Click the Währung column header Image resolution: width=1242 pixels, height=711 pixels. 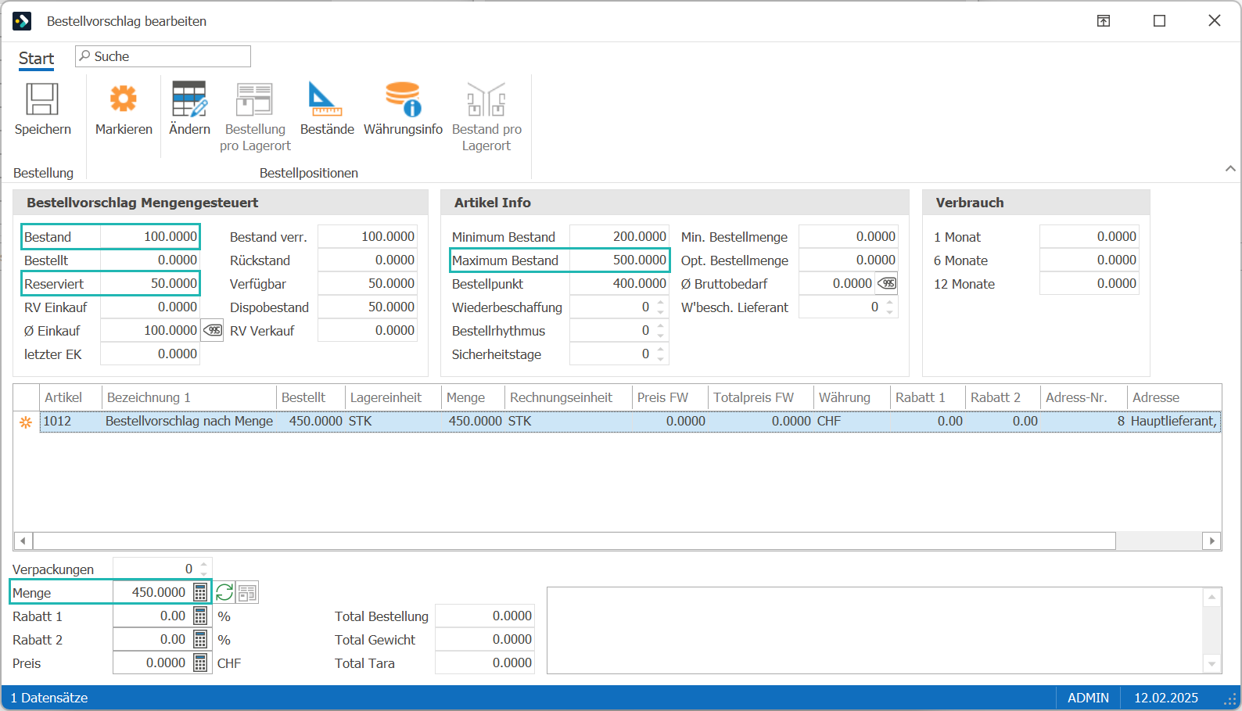[x=852, y=397]
